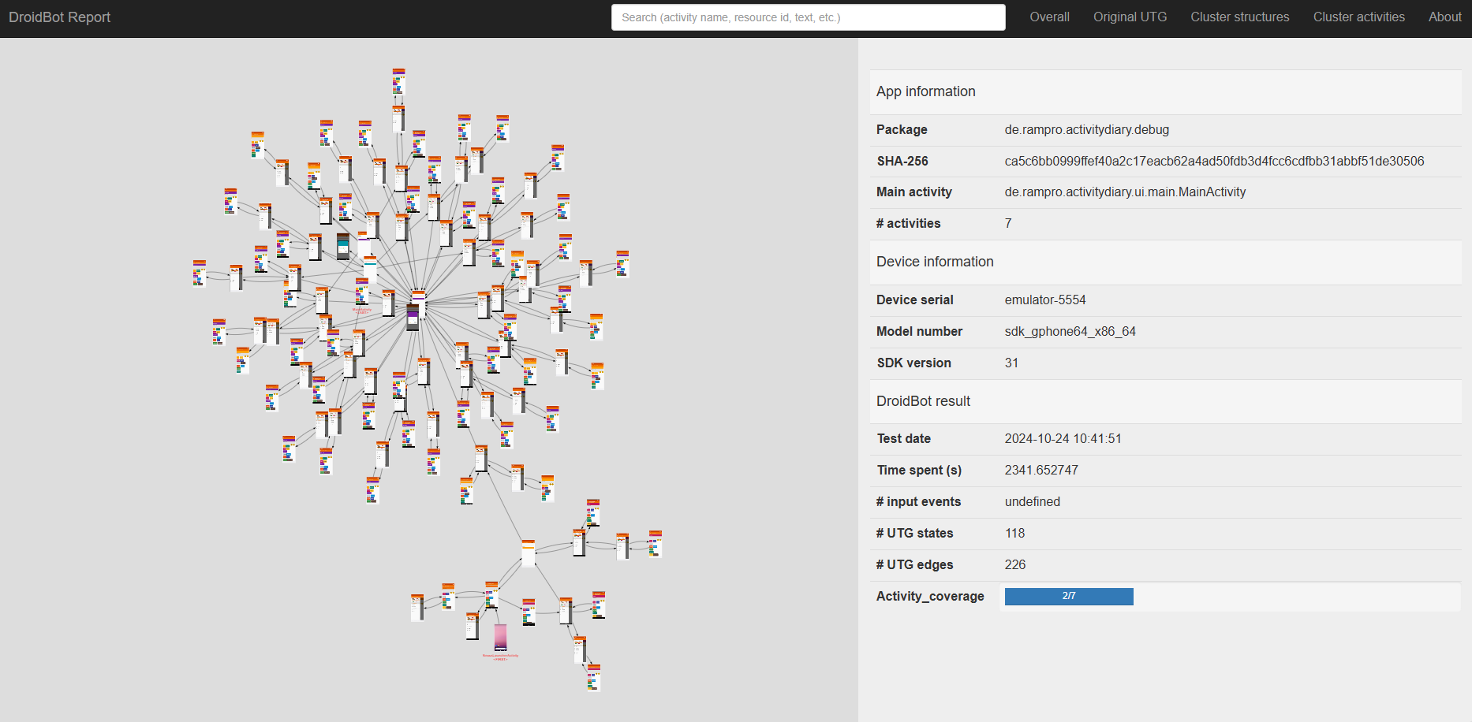Focus the activity name search field

coord(808,17)
